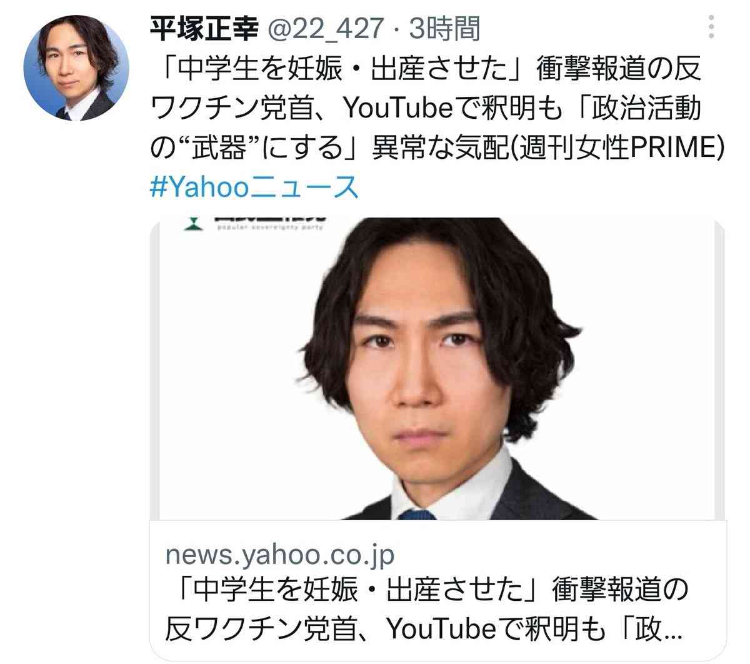The width and height of the screenshot is (750, 664).
Task: Open the link card preview photo
Action: click(x=437, y=368)
